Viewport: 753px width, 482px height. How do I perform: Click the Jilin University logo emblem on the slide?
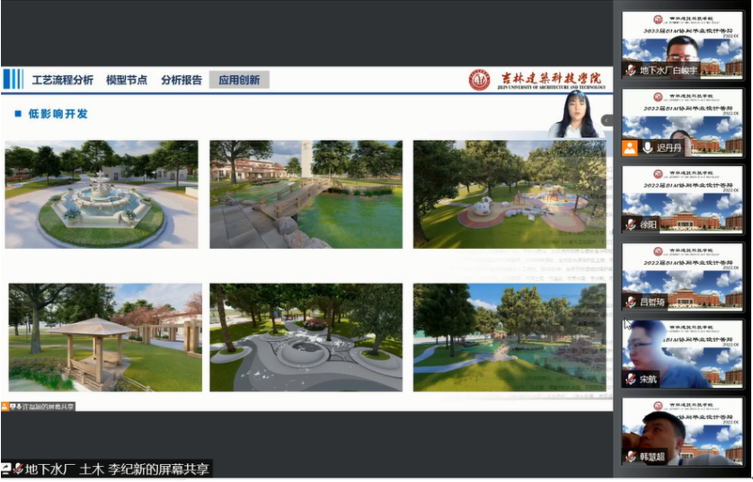pyautogui.click(x=480, y=80)
